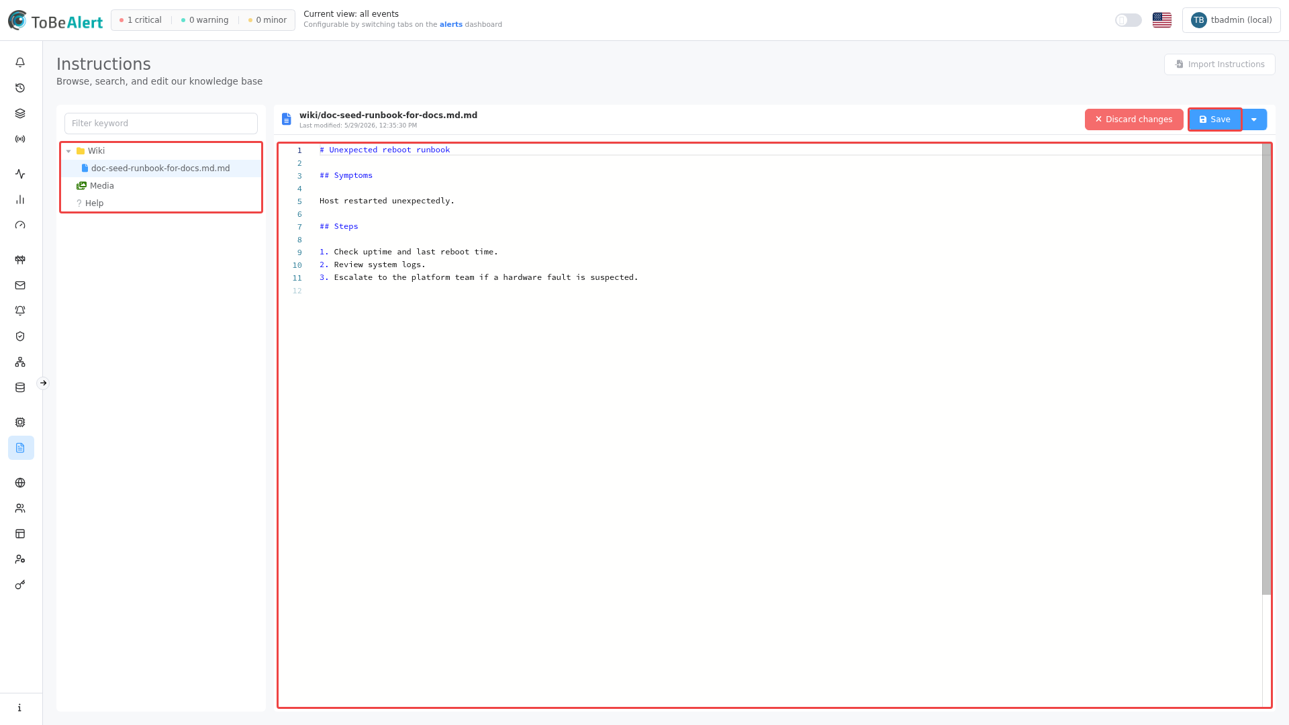This screenshot has height=725, width=1289.
Task: Open the layout panel icon in sidebar
Action: (20, 534)
